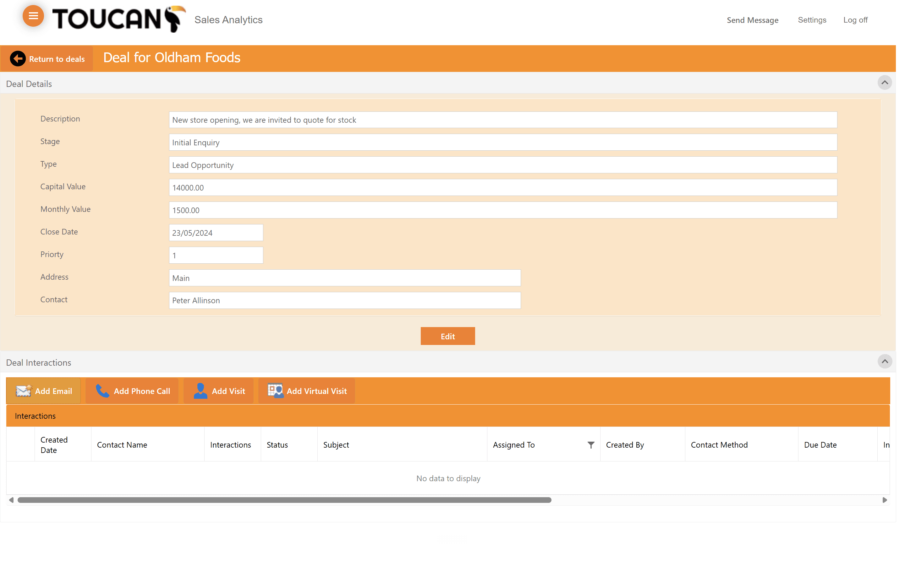905x565 pixels.
Task: Sort by the Created Date column
Action: (63, 445)
